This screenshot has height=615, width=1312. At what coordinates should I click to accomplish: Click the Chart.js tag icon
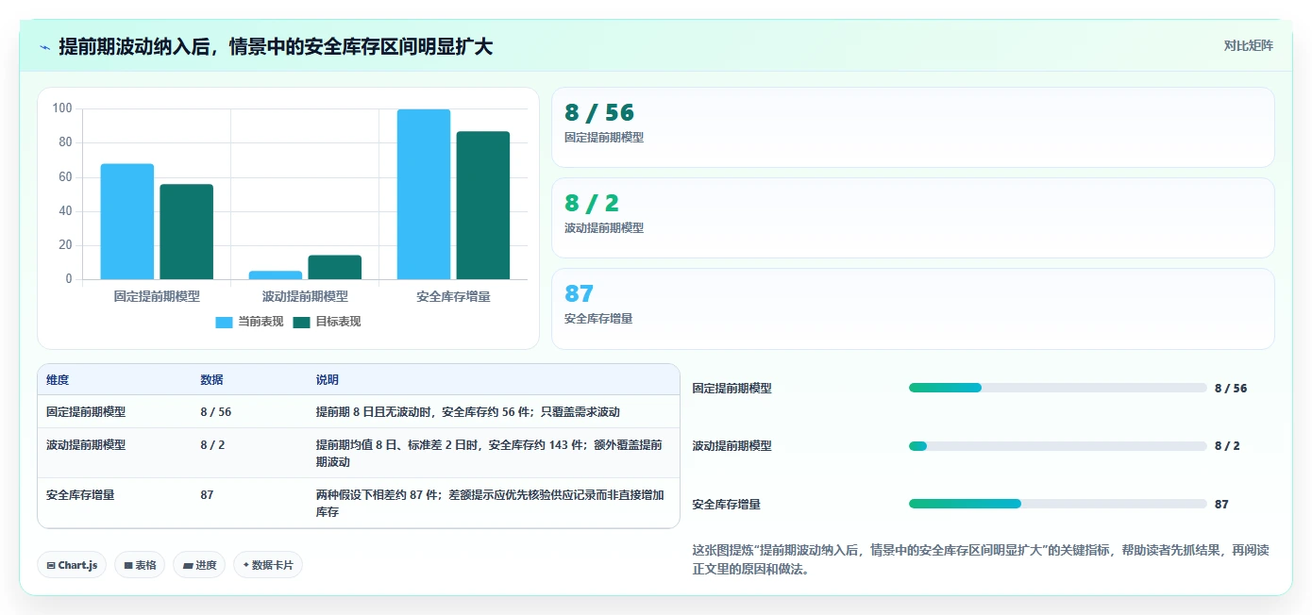(51, 565)
